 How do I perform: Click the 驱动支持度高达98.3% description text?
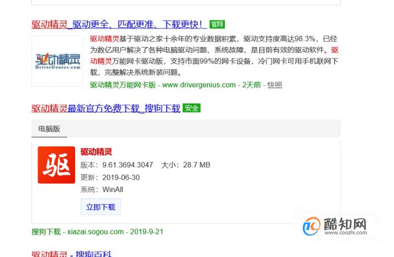coord(279,39)
